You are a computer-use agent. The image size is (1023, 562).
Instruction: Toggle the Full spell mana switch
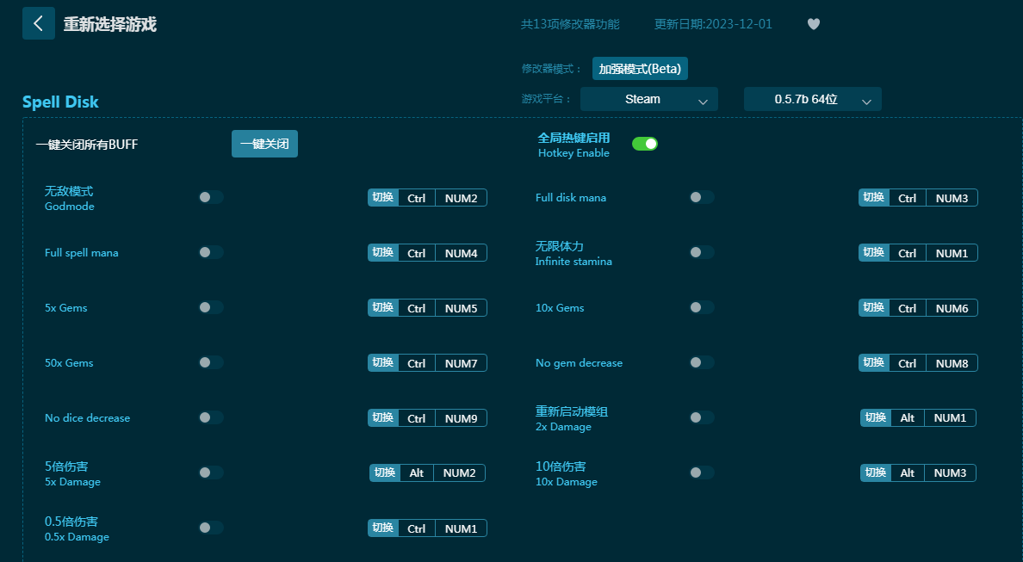click(x=210, y=252)
